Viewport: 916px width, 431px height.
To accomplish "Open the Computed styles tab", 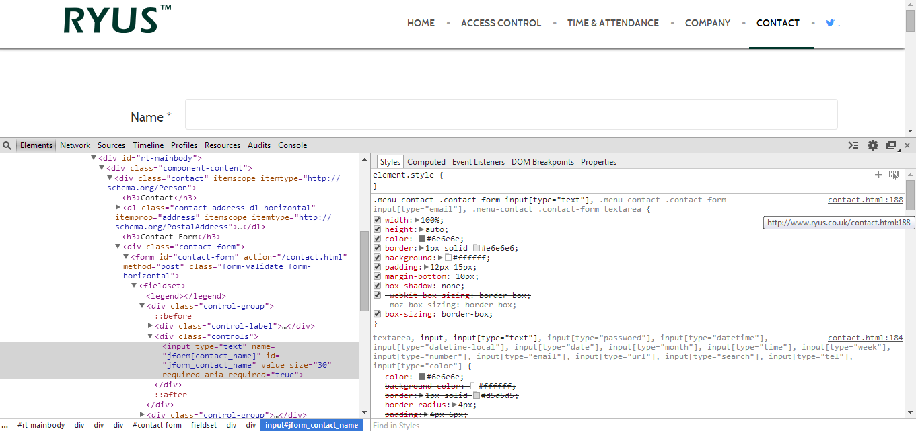I will tap(426, 162).
